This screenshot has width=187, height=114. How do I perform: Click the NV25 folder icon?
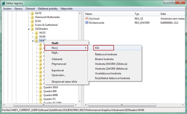point(36,33)
